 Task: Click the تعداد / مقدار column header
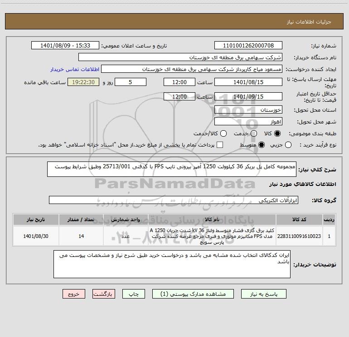click(81, 219)
